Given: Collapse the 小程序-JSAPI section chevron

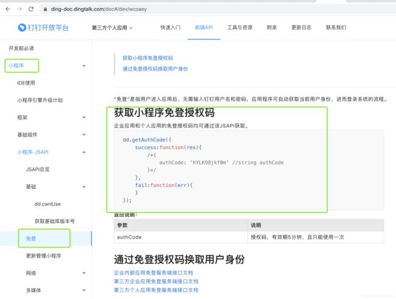Looking at the screenshot, I should 84,152.
